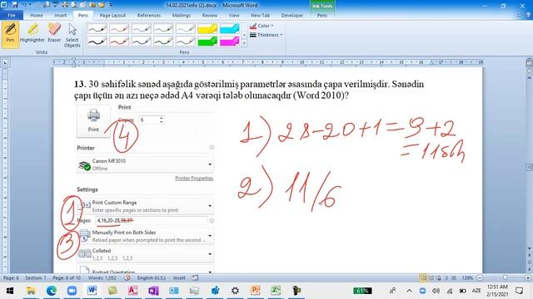Click the vertical scrollbar down arrow
This screenshot has width=533, height=299.
coord(530,249)
